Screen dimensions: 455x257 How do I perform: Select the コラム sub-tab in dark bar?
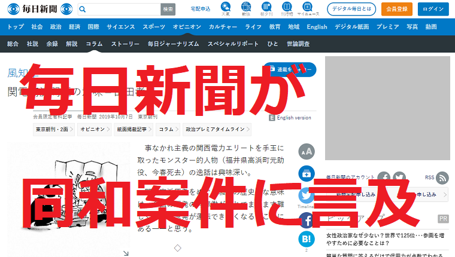coord(94,44)
